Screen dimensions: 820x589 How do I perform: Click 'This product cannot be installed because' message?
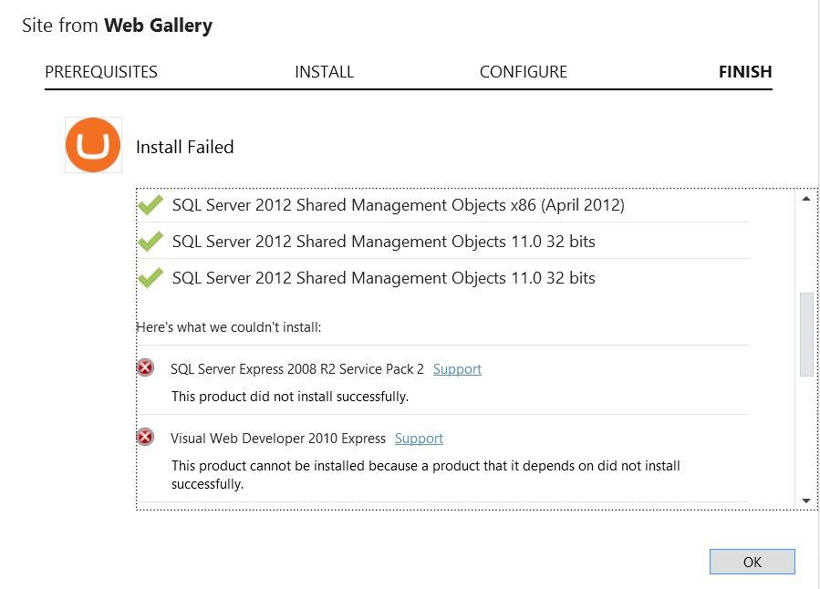(426, 474)
